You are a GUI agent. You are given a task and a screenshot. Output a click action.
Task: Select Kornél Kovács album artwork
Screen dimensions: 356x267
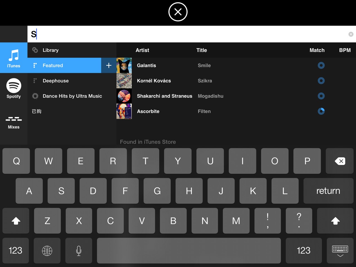(x=124, y=81)
